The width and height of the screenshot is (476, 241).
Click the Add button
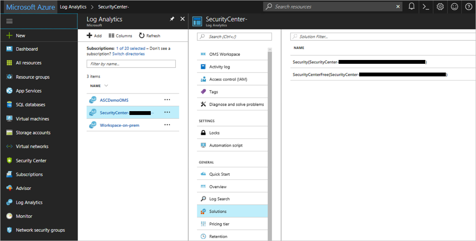(94, 36)
